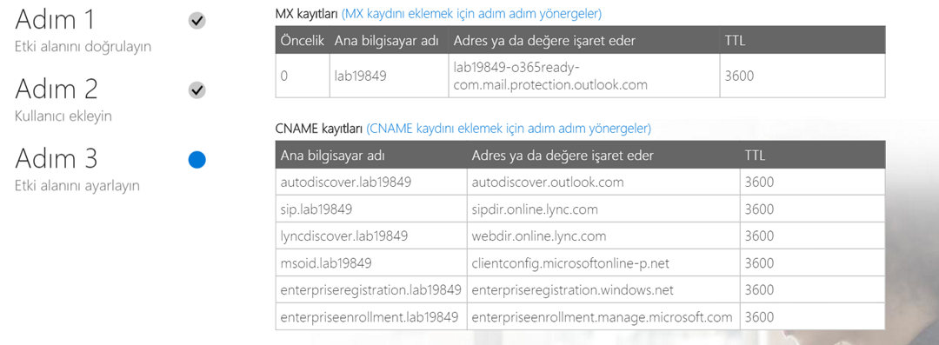This screenshot has width=939, height=345.
Task: Click the TTL 3600 in lyncdiscover row
Action: [x=812, y=236]
